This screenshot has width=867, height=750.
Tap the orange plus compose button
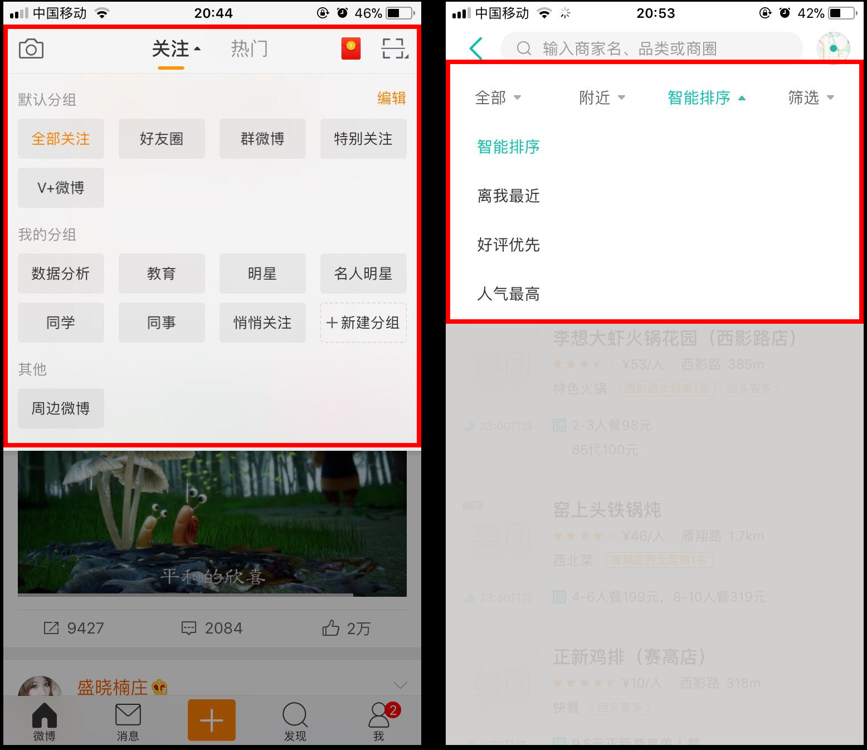pos(211,720)
